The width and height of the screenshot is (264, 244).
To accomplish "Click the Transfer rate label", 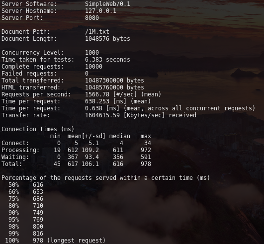I will (x=26, y=115).
